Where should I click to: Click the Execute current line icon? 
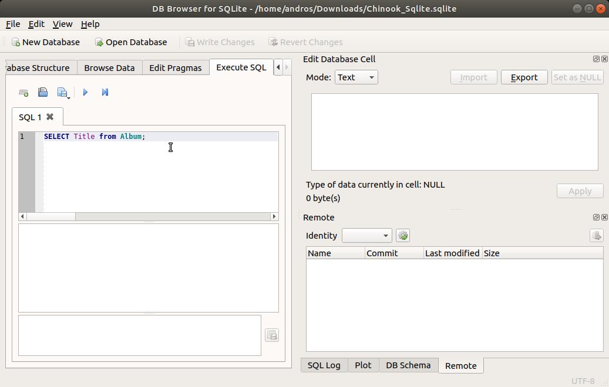[105, 92]
